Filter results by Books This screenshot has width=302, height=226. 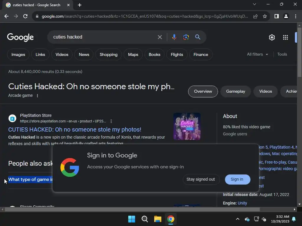[155, 54]
